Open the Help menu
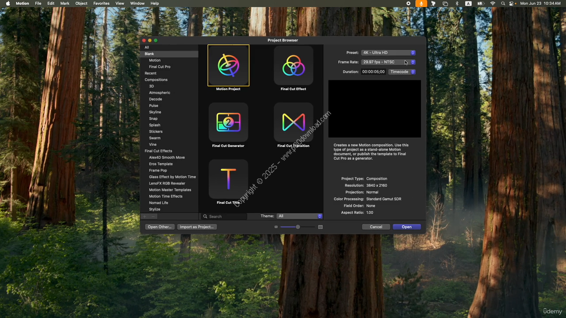 tap(155, 4)
